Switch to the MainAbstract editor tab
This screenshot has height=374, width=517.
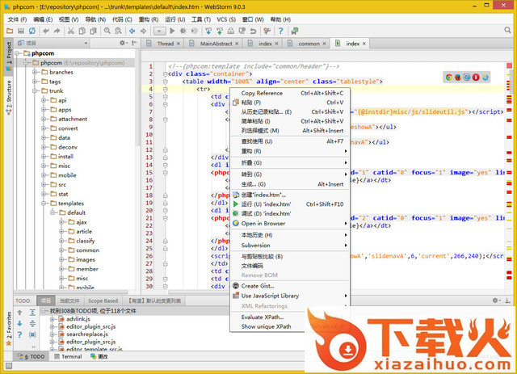216,44
